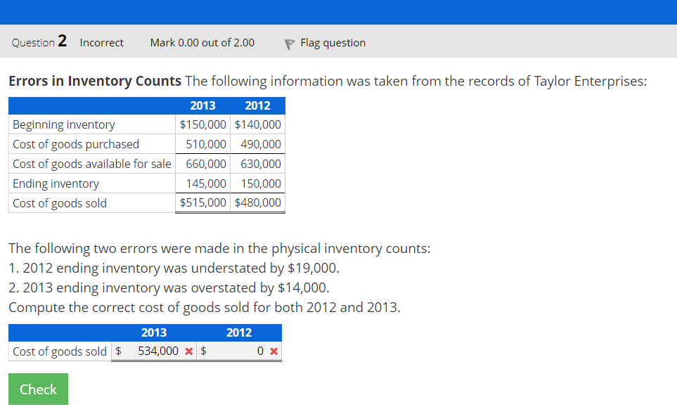The image size is (677, 414).
Task: Select the Mark 0.00 out of 2.00 text
Action: [x=202, y=43]
